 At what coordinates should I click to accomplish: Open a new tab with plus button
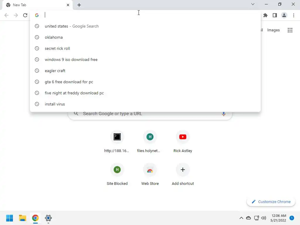pos(79,5)
